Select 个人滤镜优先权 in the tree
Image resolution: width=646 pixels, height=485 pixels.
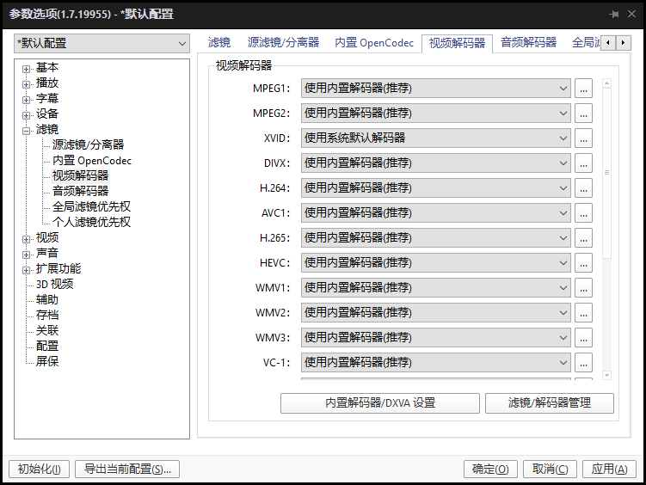(x=91, y=223)
